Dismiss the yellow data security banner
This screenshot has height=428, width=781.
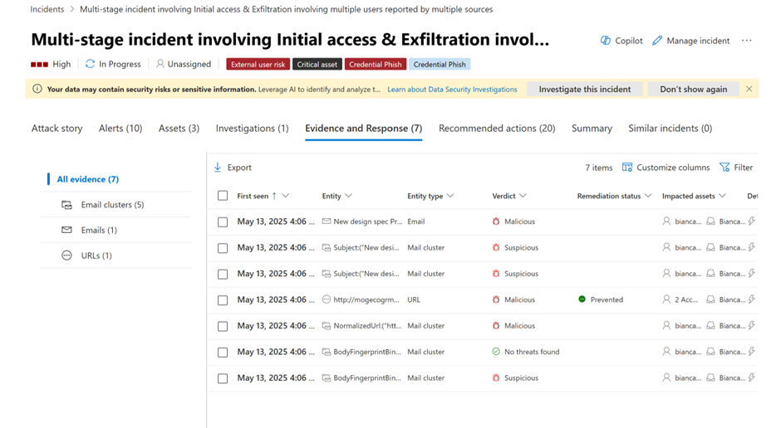tap(749, 89)
